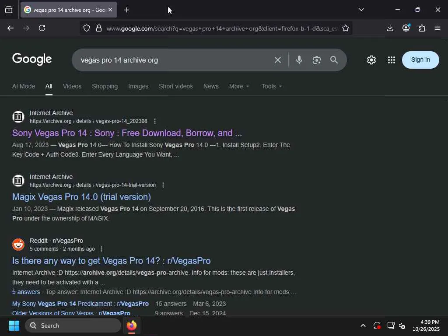Viewport: 448px width, 336px height.
Task: Open the 5 answers link
Action: [x=26, y=292]
